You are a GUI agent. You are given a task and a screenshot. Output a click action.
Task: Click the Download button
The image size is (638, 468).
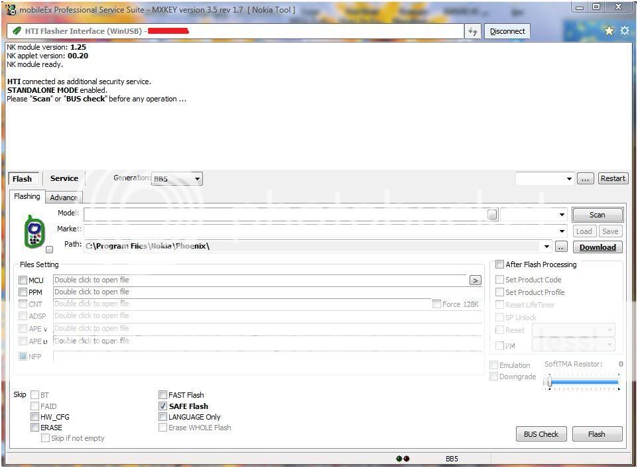coord(598,247)
